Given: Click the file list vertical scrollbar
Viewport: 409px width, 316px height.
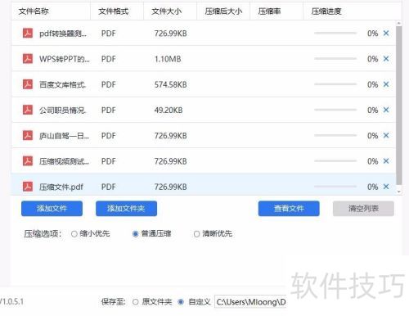Looking at the screenshot, I should 399,105.
